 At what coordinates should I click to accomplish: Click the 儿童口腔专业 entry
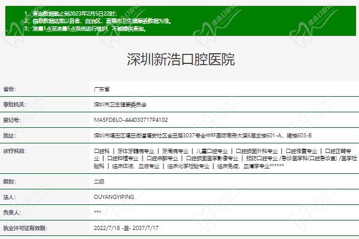(x=212, y=151)
